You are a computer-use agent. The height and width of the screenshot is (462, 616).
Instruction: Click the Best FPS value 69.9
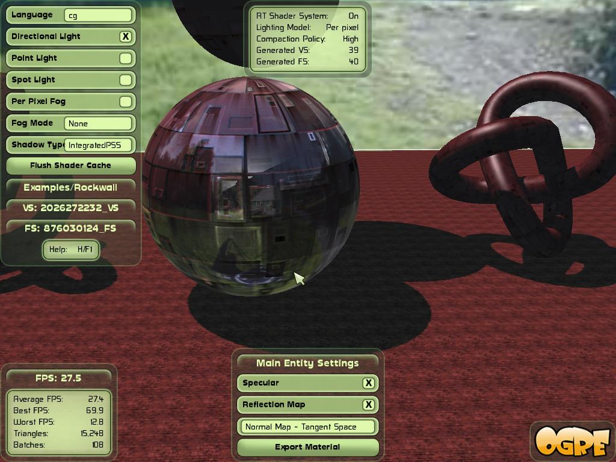point(94,410)
